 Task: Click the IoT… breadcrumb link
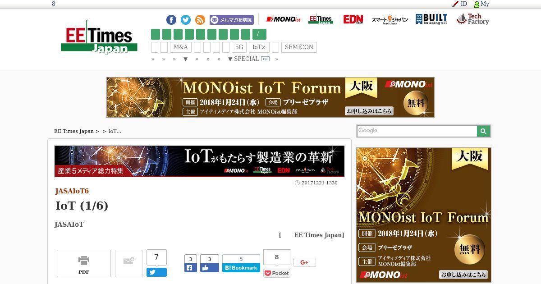point(115,131)
